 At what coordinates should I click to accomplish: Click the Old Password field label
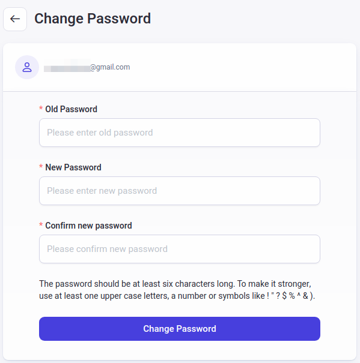(x=71, y=109)
